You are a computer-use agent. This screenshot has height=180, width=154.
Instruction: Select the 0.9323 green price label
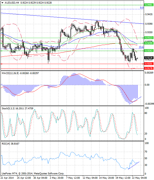[x=149, y=38]
